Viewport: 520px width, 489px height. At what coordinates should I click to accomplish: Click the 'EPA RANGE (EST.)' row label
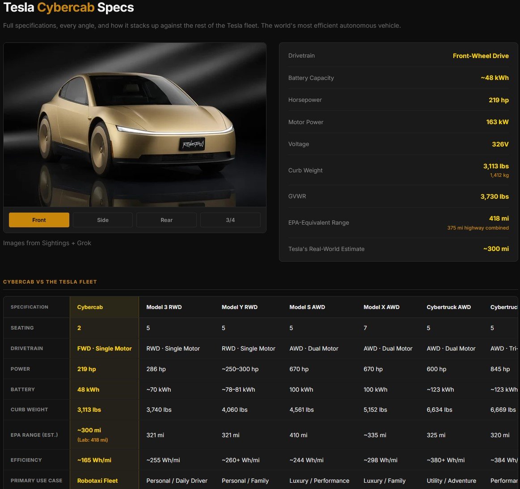34,435
